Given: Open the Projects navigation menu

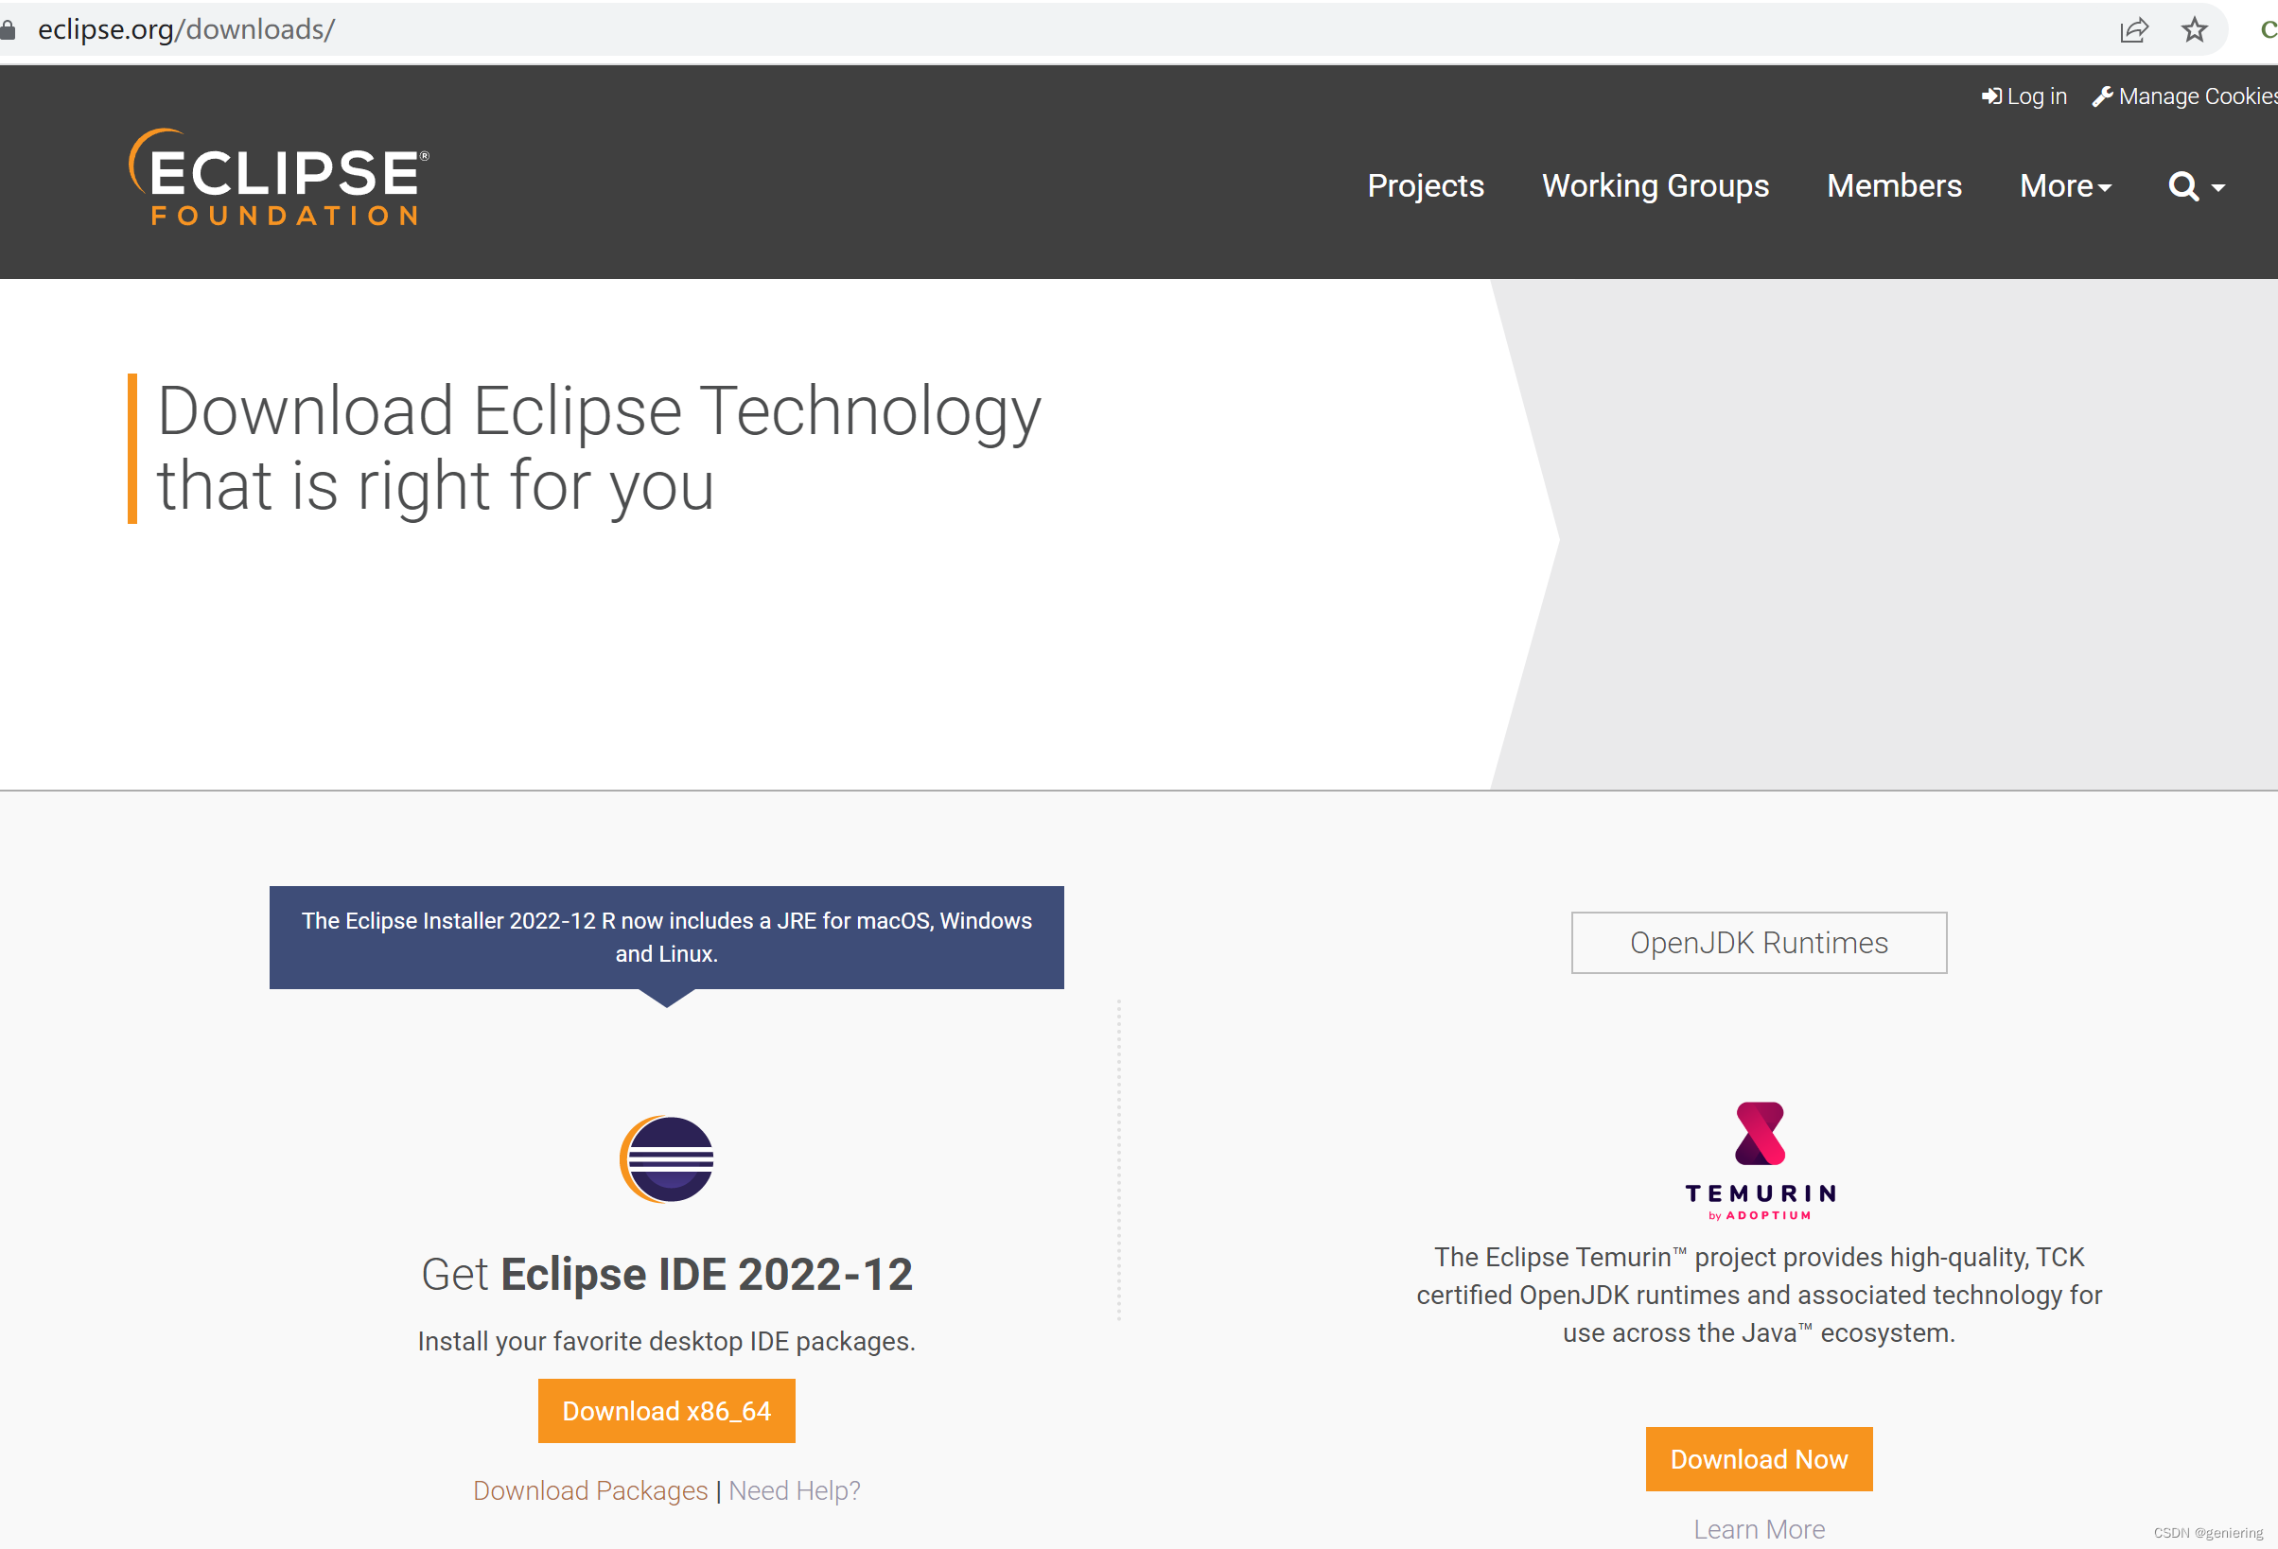Looking at the screenshot, I should [1424, 185].
